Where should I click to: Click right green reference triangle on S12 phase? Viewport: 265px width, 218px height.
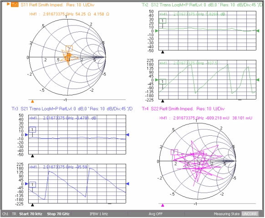(x=258, y=80)
